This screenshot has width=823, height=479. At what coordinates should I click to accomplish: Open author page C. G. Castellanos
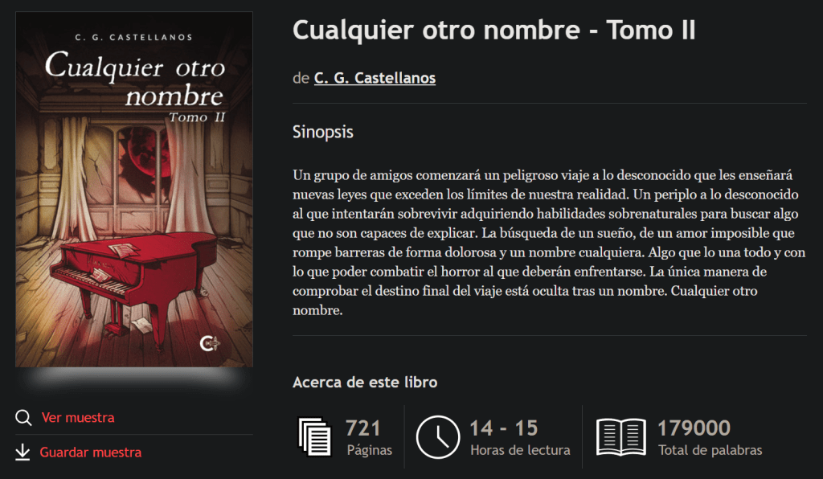[375, 78]
